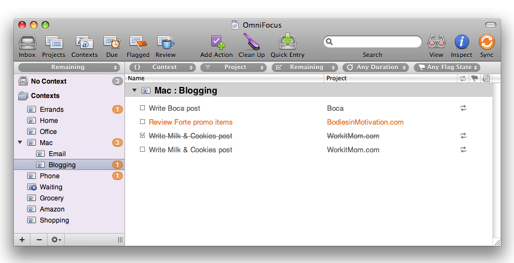Screen dimensions: 514x263
Task: Click the Mac : Blogging group title
Action: point(186,90)
